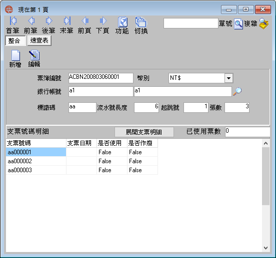Open 複雜 advanced search icon
276x258 pixels.
coord(263,23)
